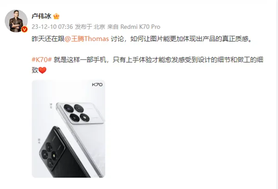This screenshot has height=189, width=278.
Task: Click the small label beside black phone
Action: point(39,141)
